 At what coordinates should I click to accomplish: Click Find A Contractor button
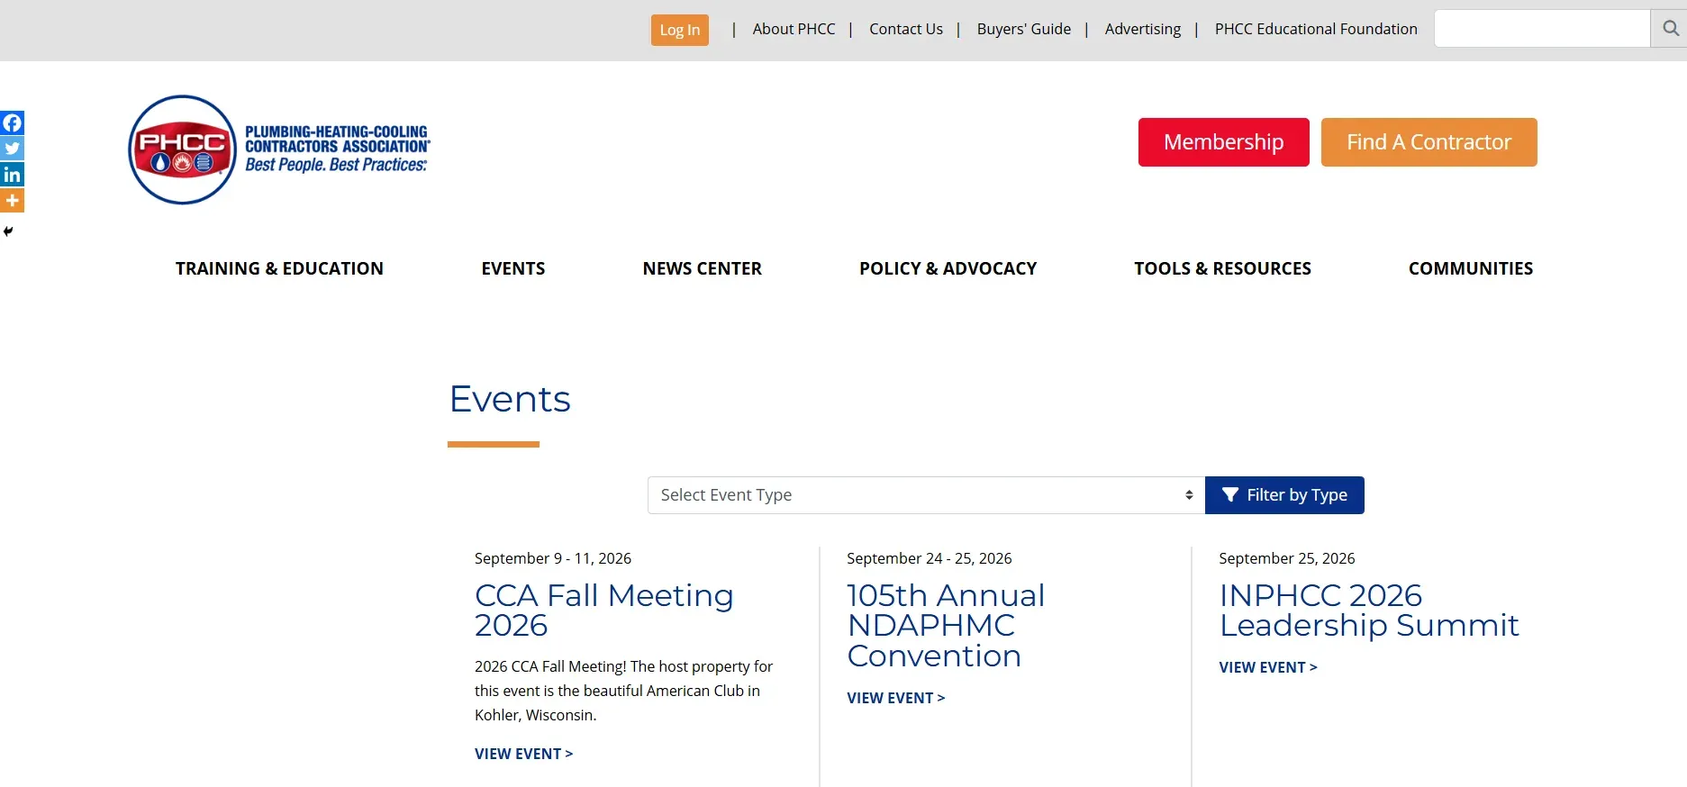(x=1429, y=142)
